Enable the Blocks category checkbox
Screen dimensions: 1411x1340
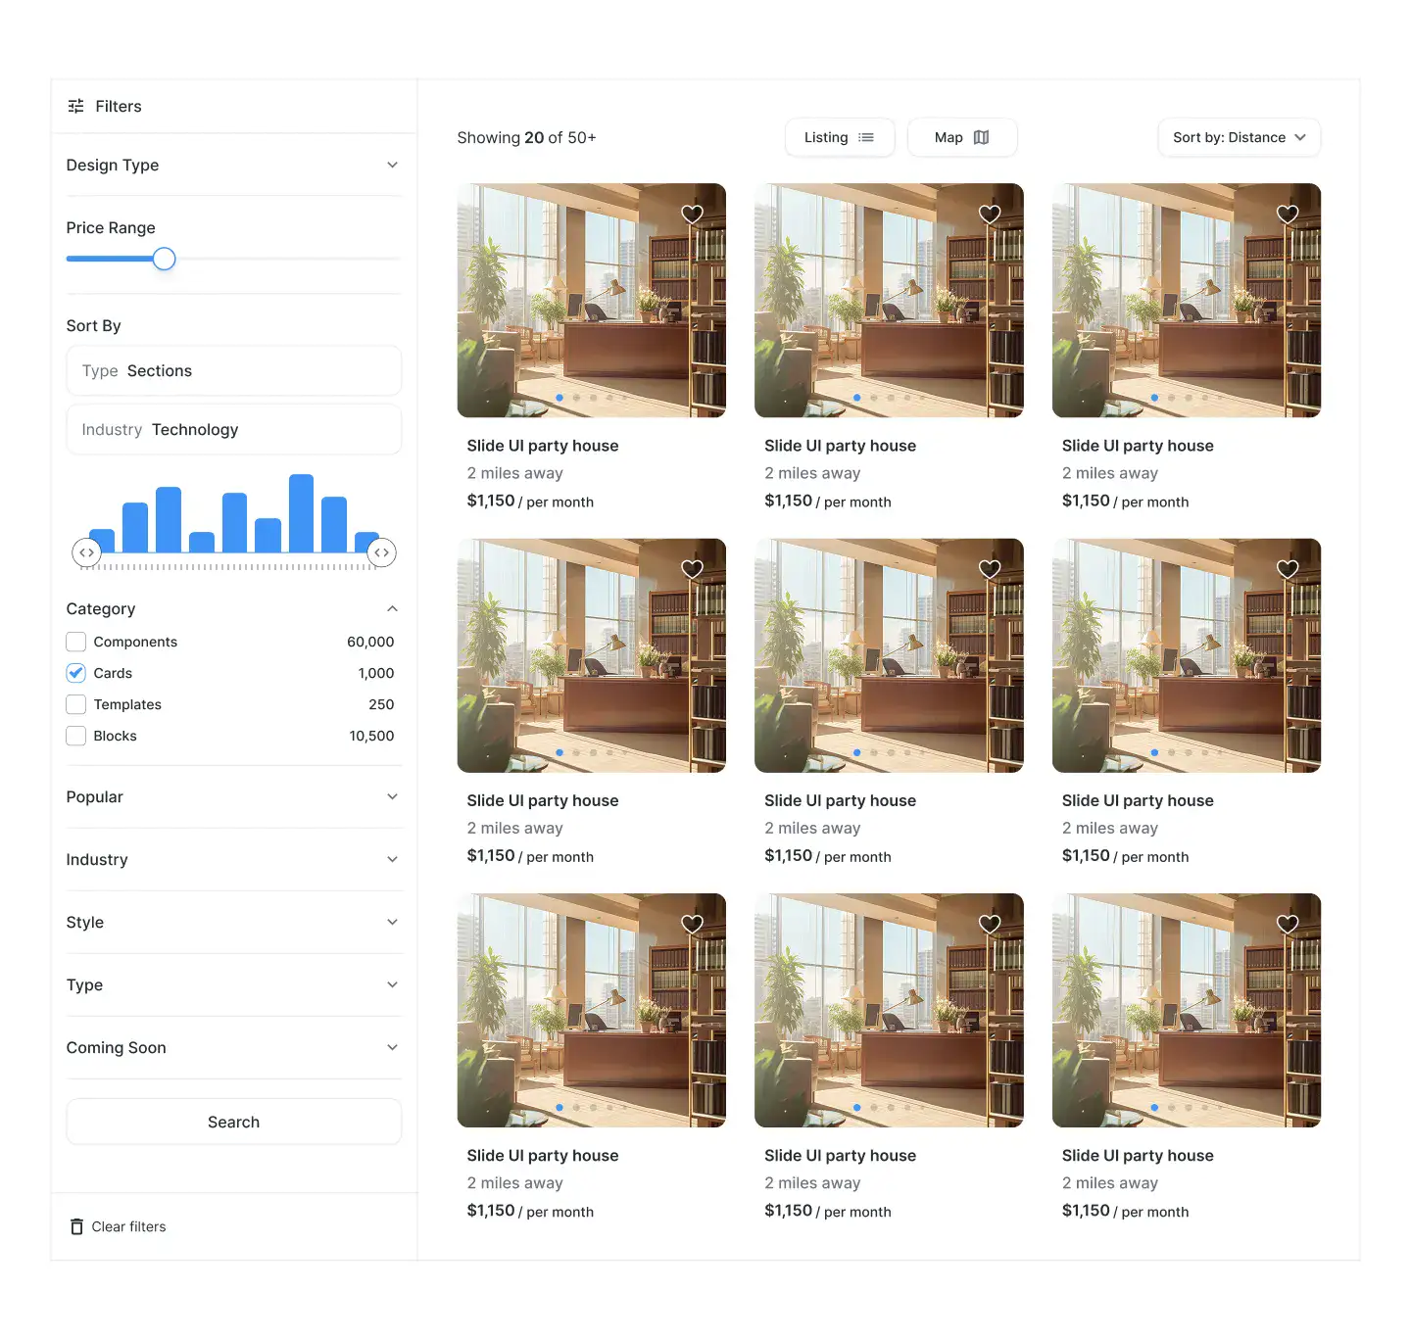(75, 736)
